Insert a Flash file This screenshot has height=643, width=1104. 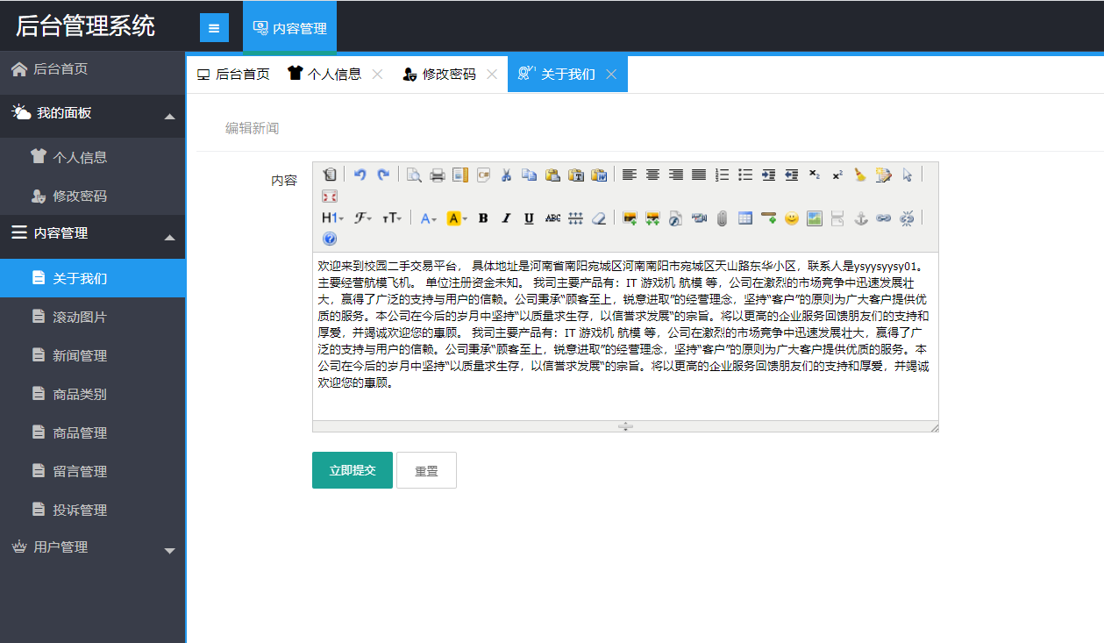coord(676,218)
